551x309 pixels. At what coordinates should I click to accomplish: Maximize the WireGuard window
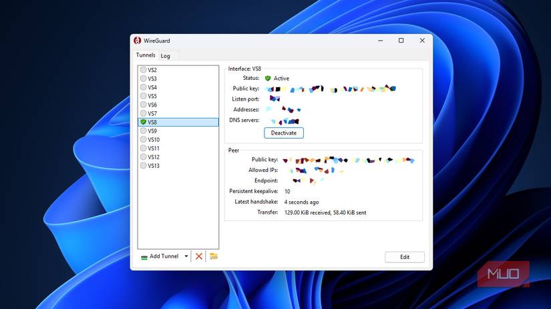401,41
